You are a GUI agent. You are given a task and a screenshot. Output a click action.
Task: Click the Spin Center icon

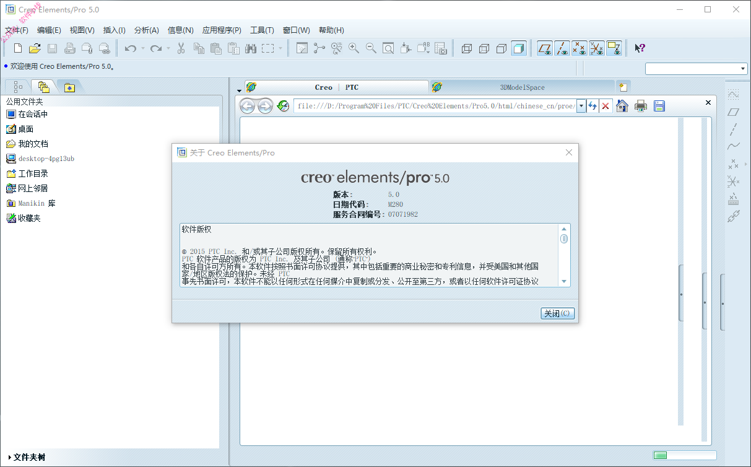(x=319, y=48)
